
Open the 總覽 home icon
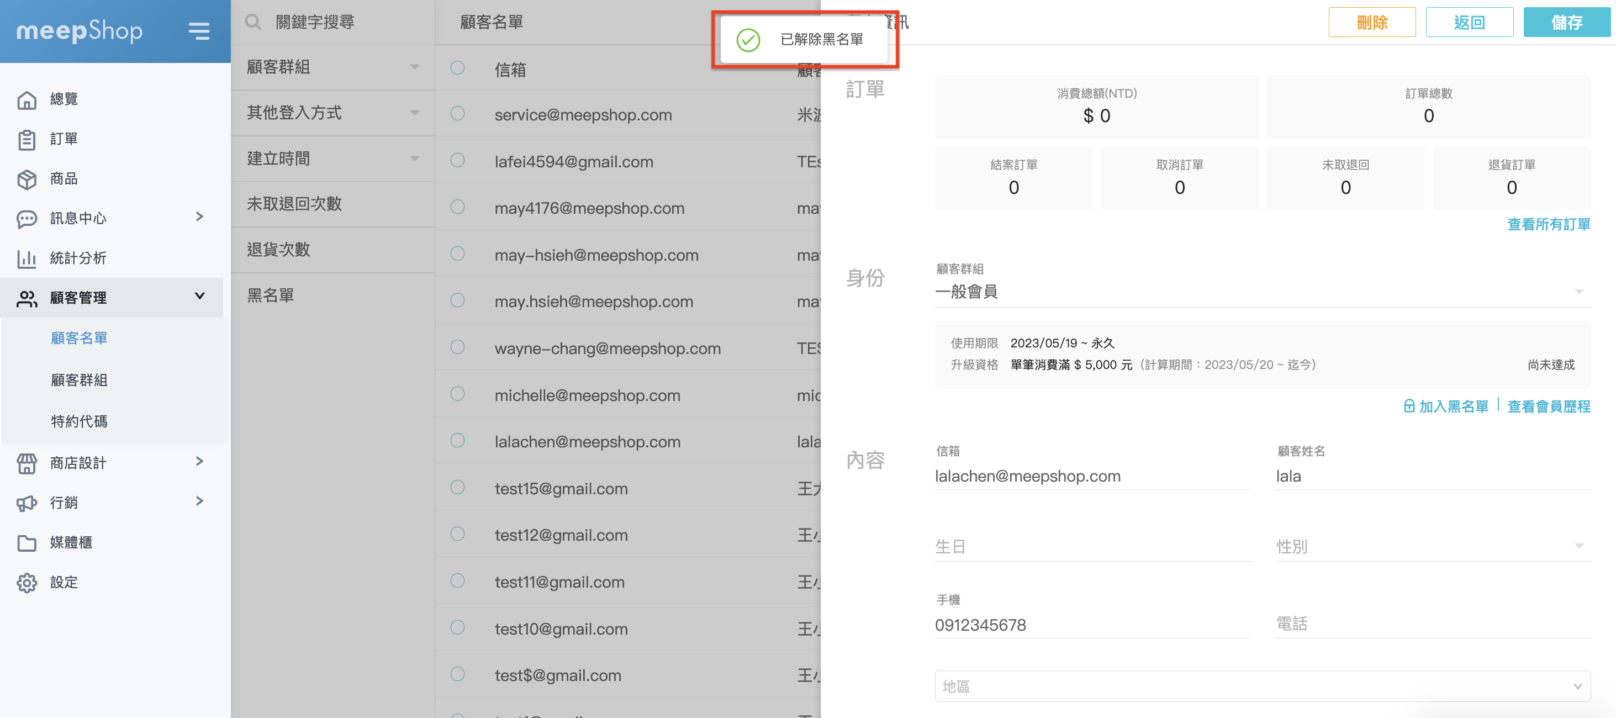pyautogui.click(x=27, y=99)
